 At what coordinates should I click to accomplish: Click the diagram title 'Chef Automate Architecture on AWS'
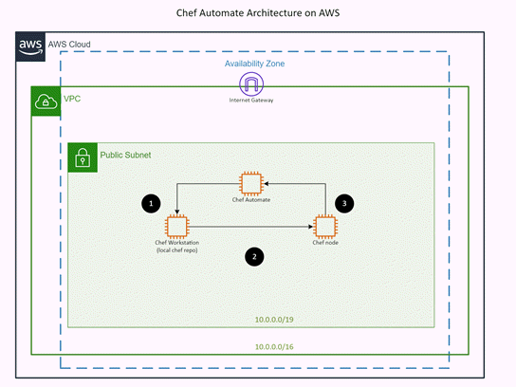coord(258,13)
